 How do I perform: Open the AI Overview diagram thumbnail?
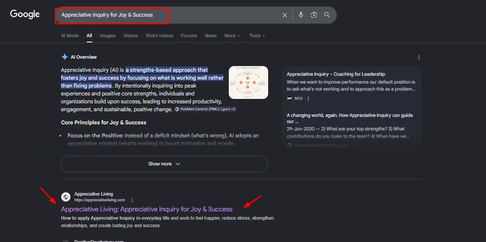click(248, 82)
